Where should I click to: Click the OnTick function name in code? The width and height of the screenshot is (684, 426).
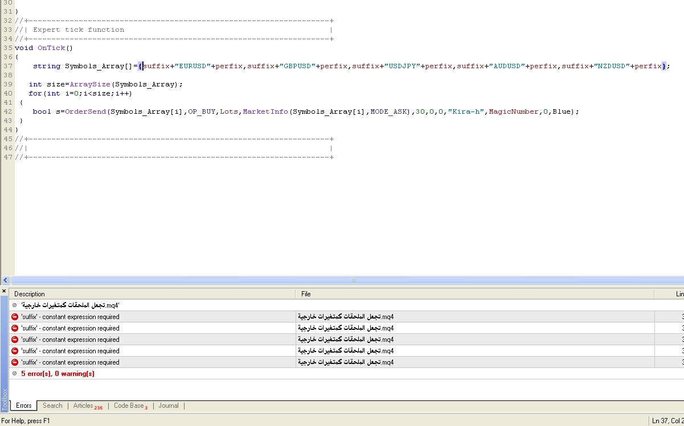(x=51, y=48)
